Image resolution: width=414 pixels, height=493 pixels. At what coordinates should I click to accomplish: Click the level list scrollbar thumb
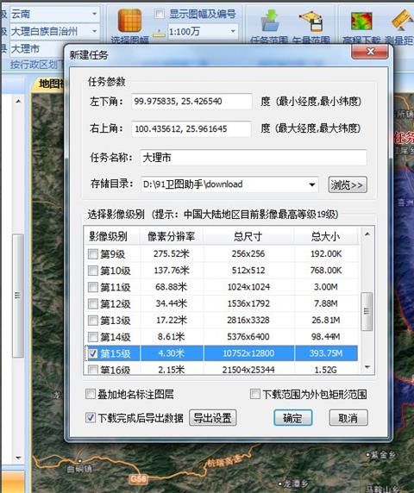367,311
